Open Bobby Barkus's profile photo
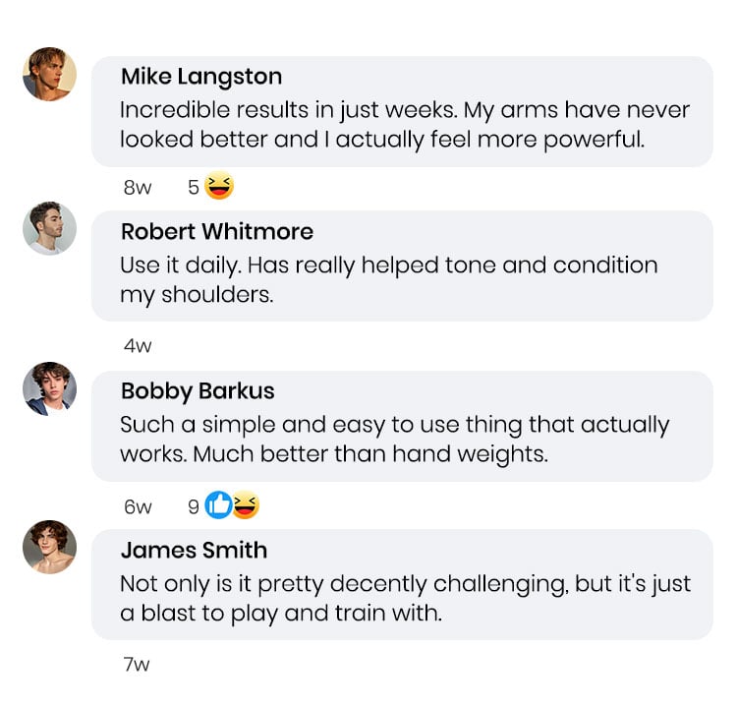Screen dimensions: 737x708 tap(49, 388)
